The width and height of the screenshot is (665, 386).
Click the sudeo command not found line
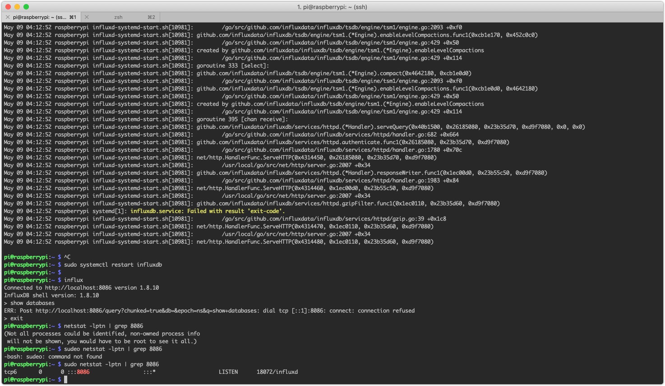point(52,356)
